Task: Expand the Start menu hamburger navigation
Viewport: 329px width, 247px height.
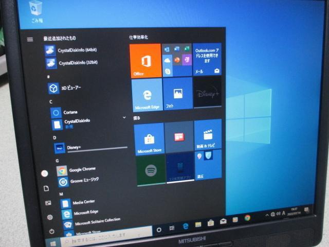Action: pyautogui.click(x=30, y=39)
